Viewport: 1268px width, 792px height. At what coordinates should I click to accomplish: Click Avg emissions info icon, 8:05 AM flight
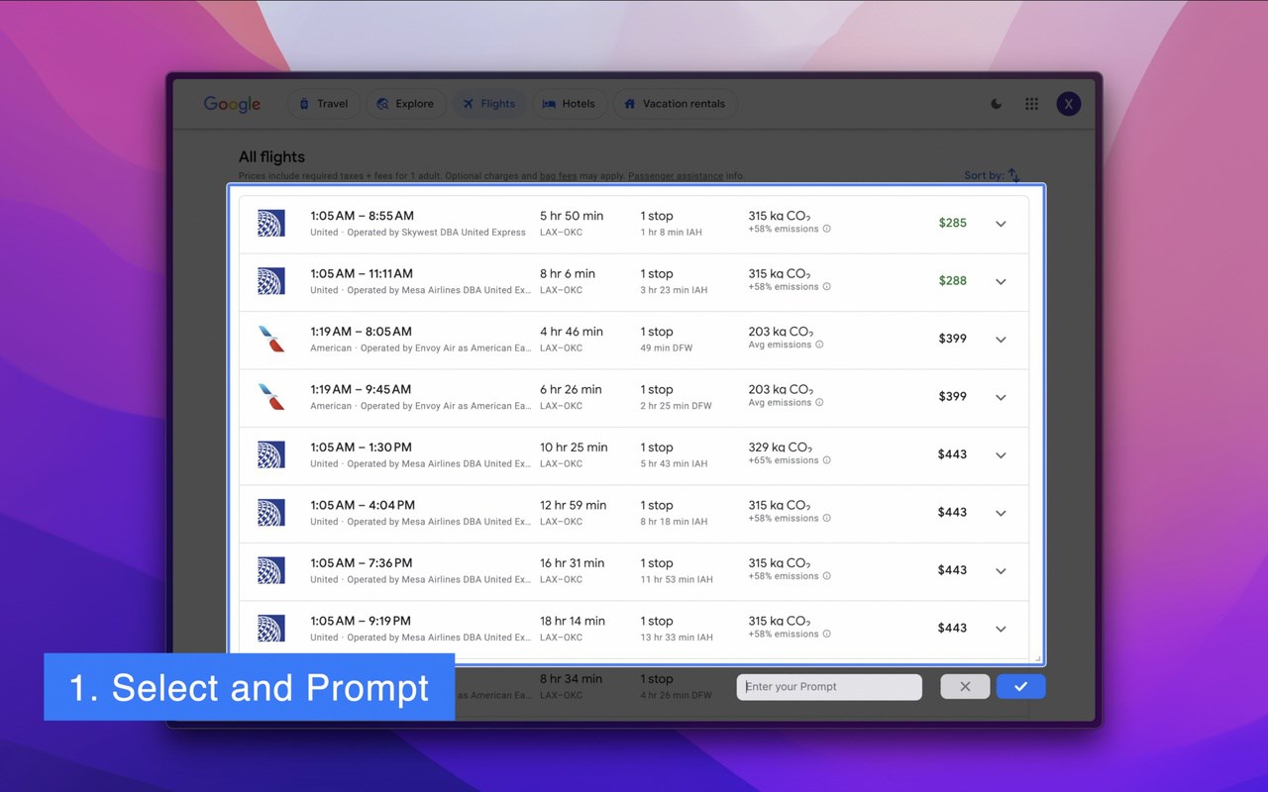819,345
